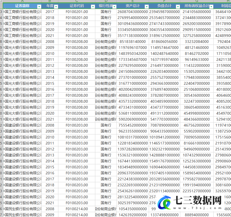Viewport: 231px width, 217px height.
Task: Click cell showing 1337498000000
Action: 164,215
